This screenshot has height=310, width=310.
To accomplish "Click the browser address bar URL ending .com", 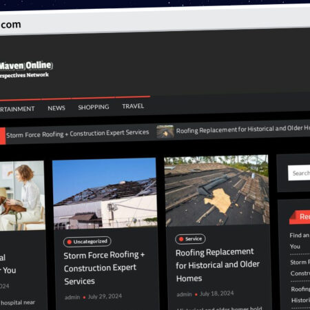I will [10, 25].
